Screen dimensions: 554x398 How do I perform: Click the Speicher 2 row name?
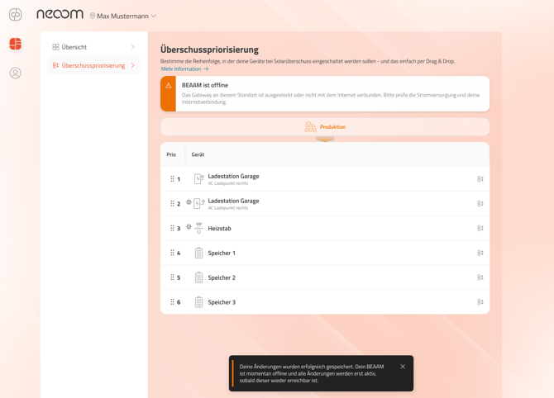pyautogui.click(x=222, y=277)
